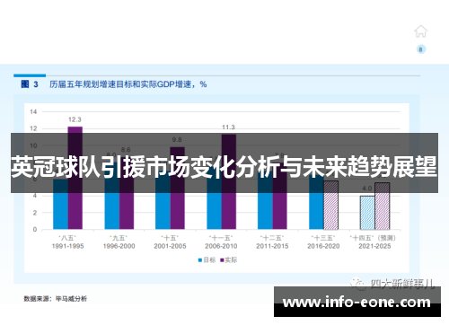Click the 9.8 bar value label

[x=177, y=140]
